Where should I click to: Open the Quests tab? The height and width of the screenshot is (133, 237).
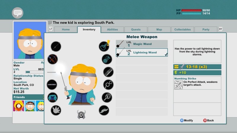(x=136, y=30)
